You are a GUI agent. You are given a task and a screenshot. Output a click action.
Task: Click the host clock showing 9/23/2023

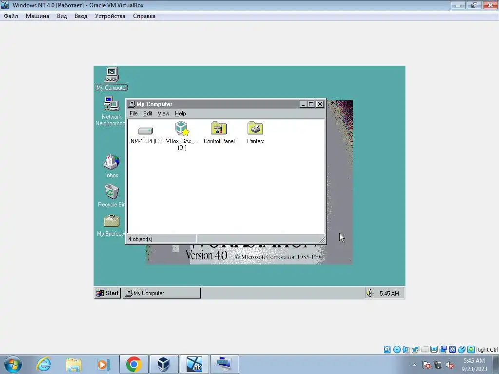click(x=474, y=365)
